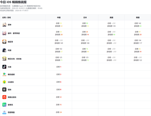Click the 明日方舟：终末地 game icon
Image resolution: width=151 pixels, height=116 pixels.
point(4,59)
